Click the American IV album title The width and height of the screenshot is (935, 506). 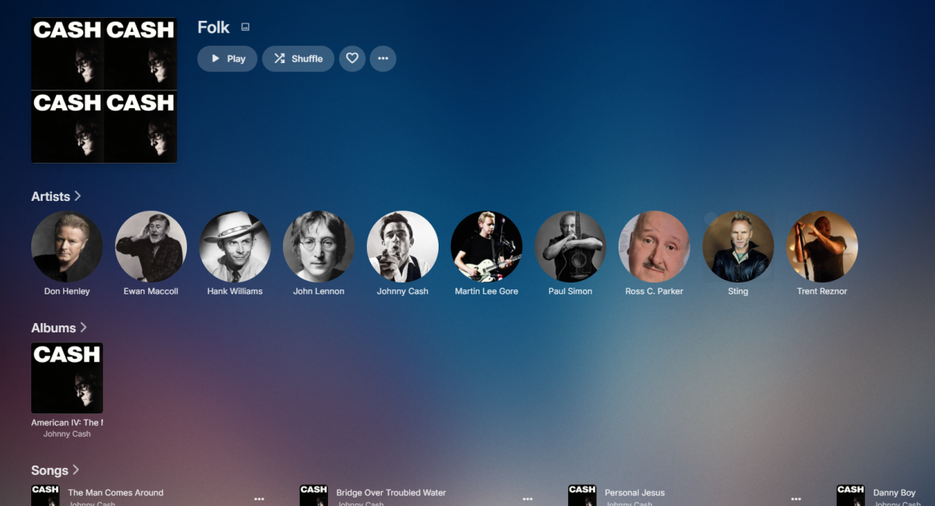point(67,423)
